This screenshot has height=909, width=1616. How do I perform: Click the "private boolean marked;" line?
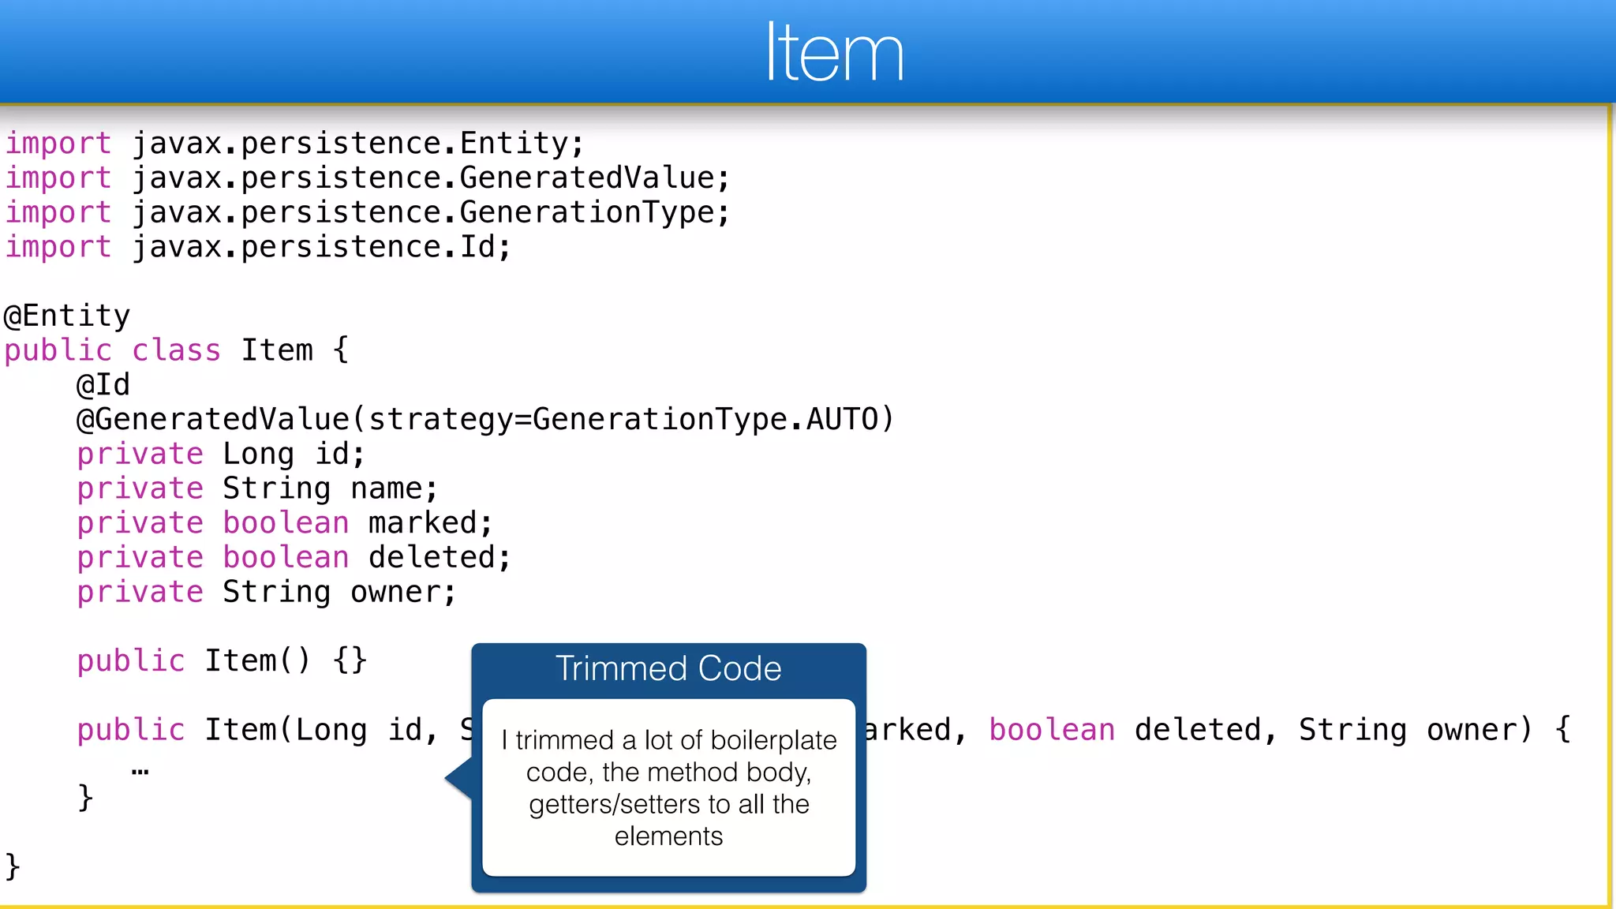(x=284, y=523)
